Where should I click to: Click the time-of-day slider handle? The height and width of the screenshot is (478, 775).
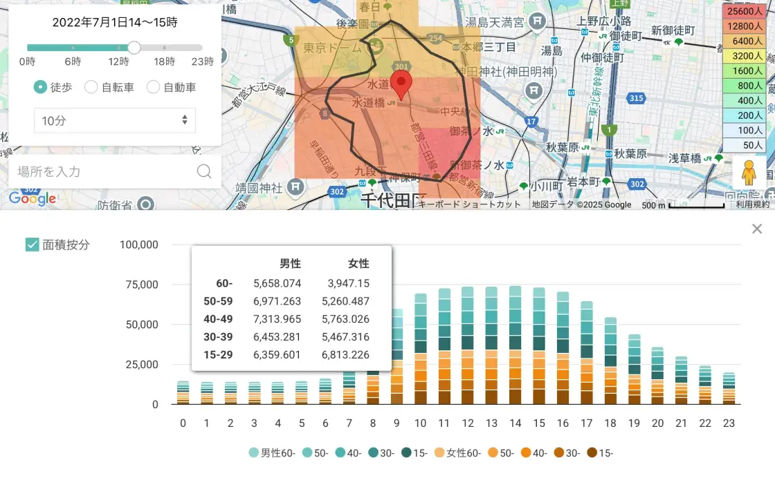click(134, 48)
